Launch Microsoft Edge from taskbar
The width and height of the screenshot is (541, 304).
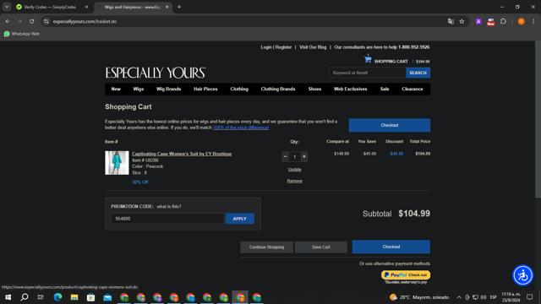57,297
